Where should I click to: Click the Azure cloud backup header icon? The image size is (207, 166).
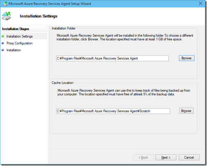tap(7, 16)
